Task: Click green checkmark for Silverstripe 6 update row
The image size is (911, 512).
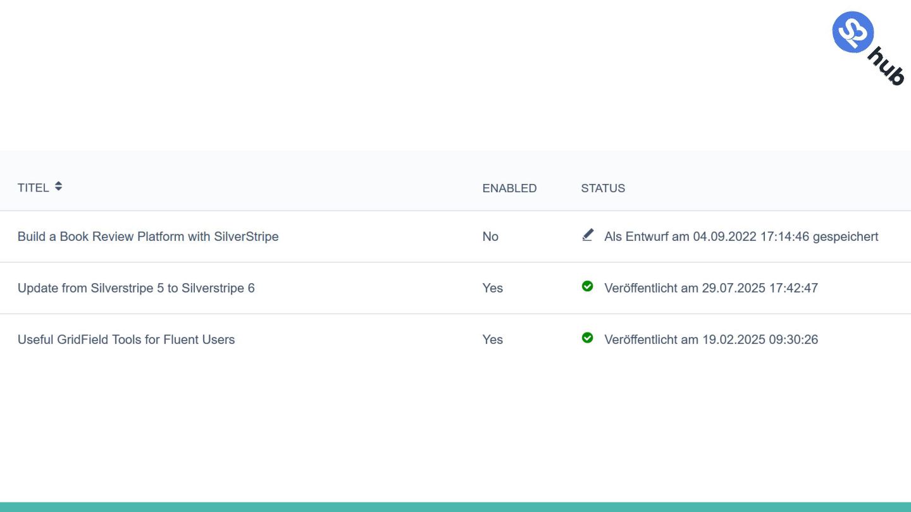Action: coord(588,286)
